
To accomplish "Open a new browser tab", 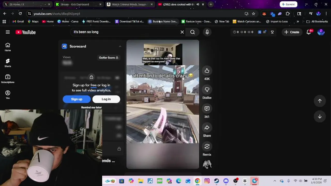I will 211,4.
